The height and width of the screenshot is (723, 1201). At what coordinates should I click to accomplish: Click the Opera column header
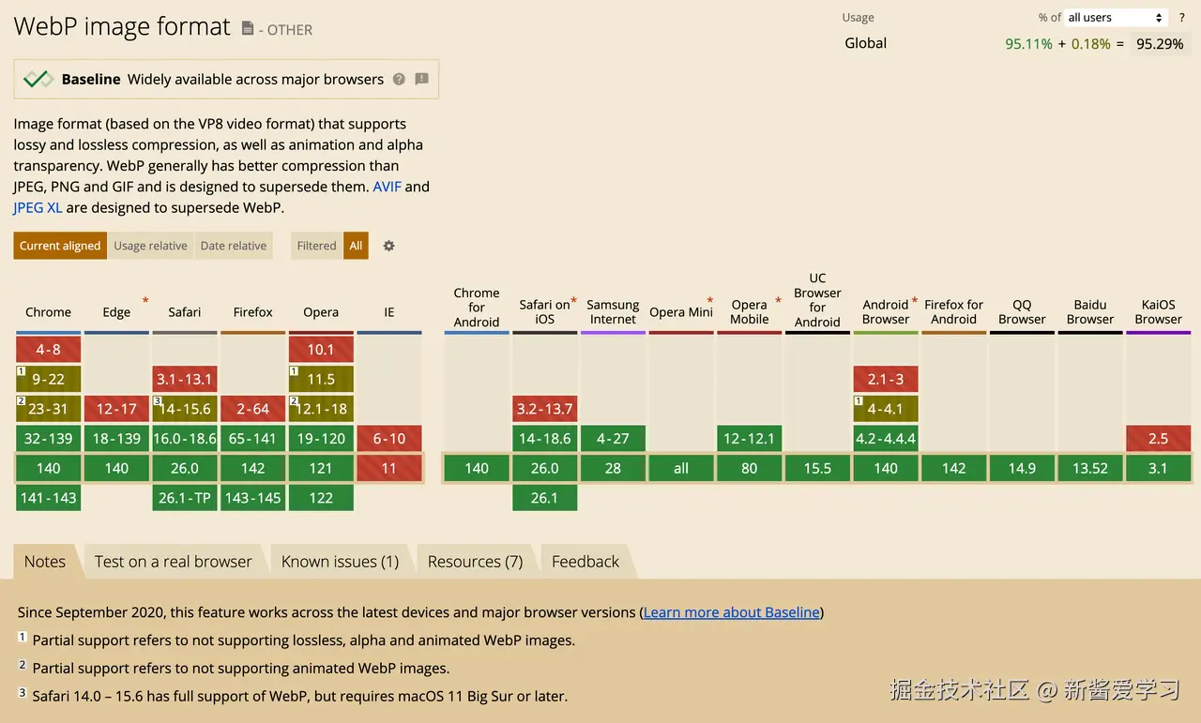pos(321,312)
